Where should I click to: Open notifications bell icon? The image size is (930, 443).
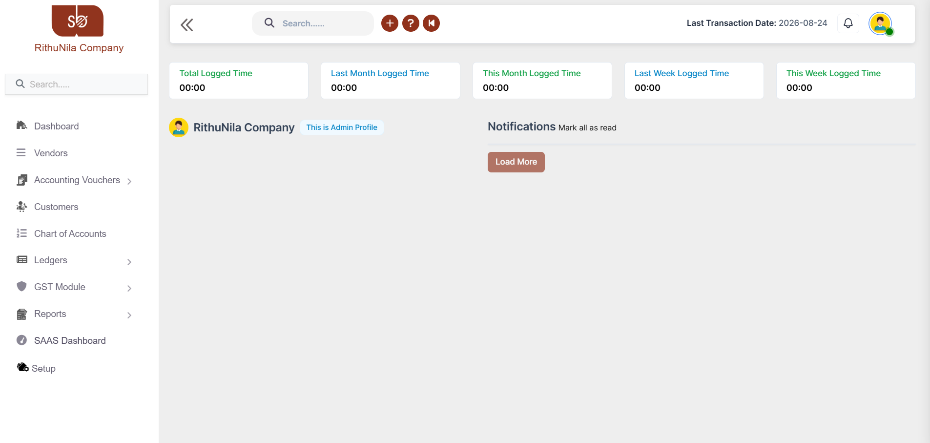coord(848,23)
